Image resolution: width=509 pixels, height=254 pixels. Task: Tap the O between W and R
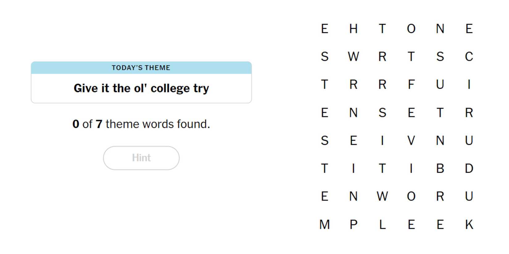(x=411, y=196)
